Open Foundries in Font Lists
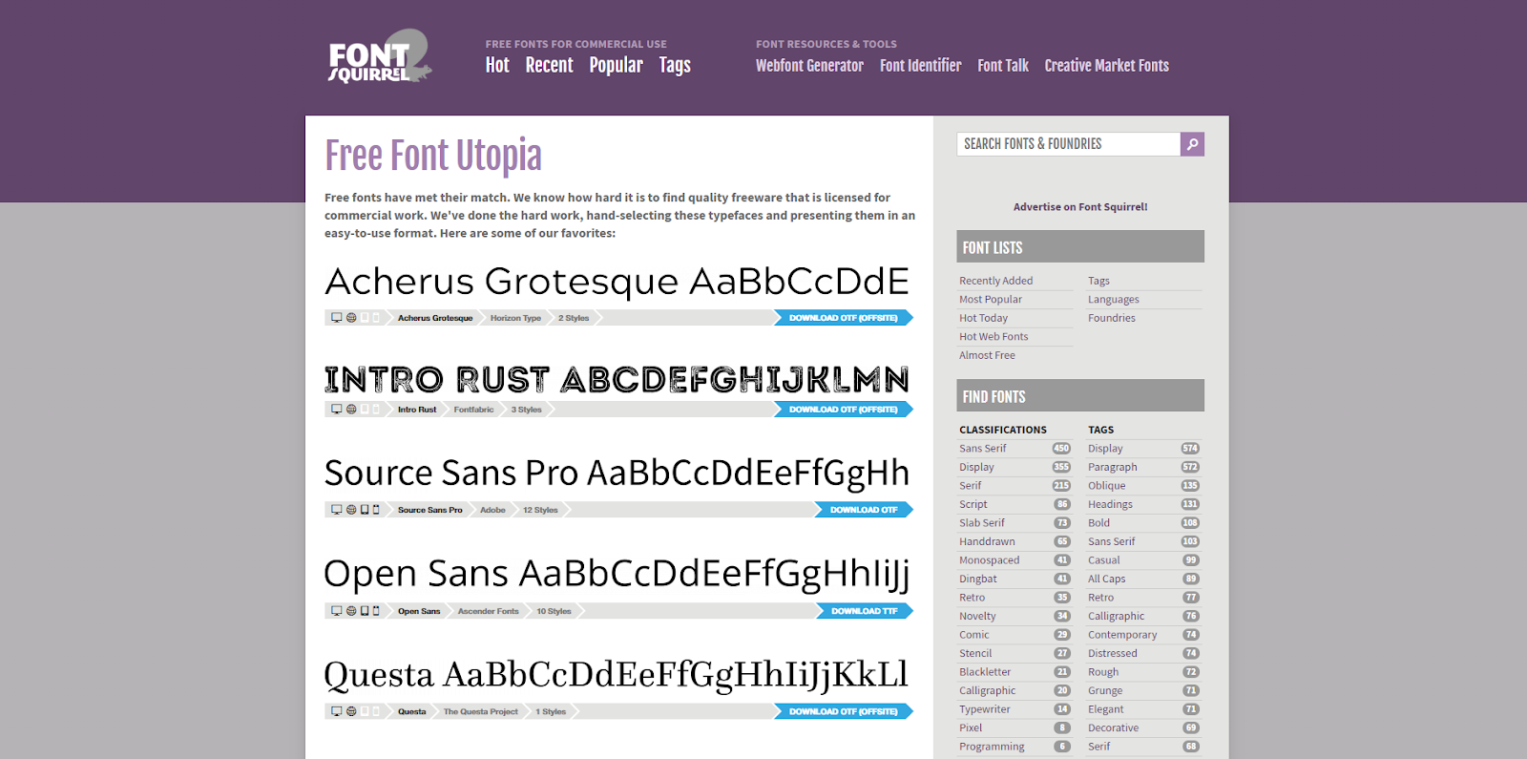 1112,318
